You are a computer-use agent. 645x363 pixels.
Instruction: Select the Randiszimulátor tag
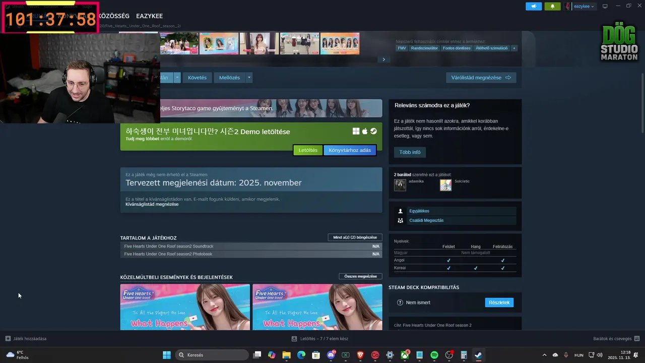point(424,48)
